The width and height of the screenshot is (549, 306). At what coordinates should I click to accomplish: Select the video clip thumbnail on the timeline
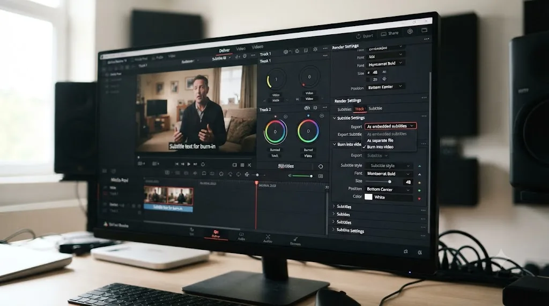click(168, 195)
